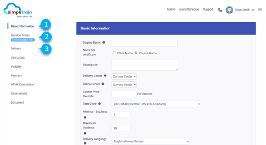Show Time Zone help icon
The width and height of the screenshot is (266, 145).
(100, 104)
